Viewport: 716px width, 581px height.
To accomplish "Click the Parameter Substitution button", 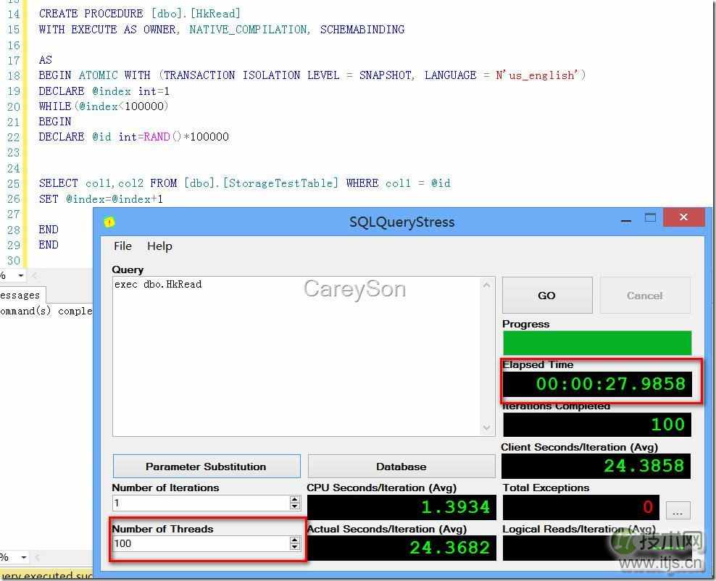I will [x=206, y=467].
